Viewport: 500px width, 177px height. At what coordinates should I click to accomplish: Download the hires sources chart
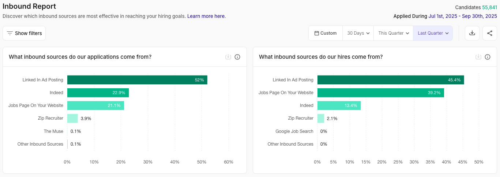[x=478, y=57]
